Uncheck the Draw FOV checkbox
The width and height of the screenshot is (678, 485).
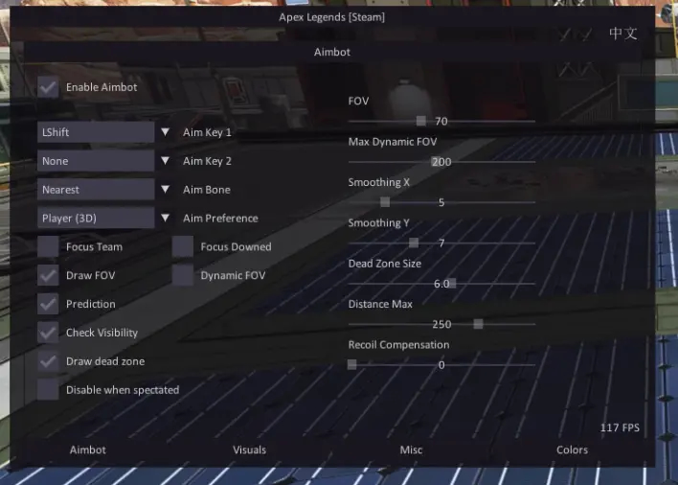(48, 276)
